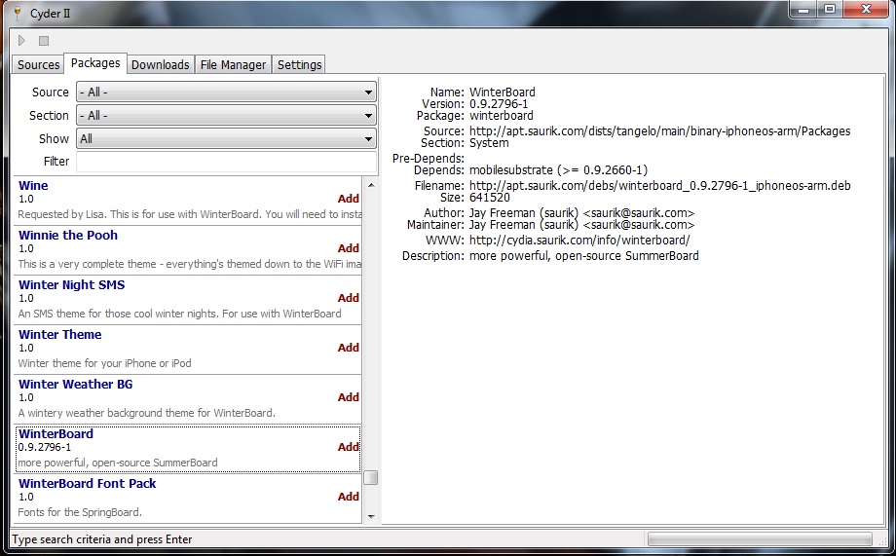Click inside the Filter text field

[226, 162]
